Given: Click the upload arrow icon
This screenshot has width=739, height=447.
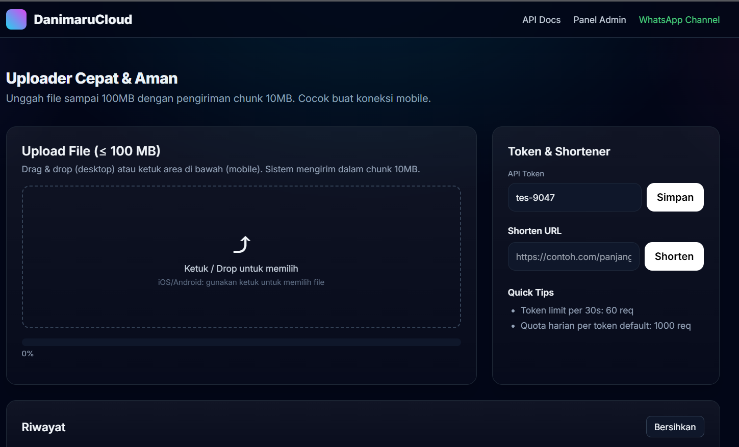Looking at the screenshot, I should point(242,245).
